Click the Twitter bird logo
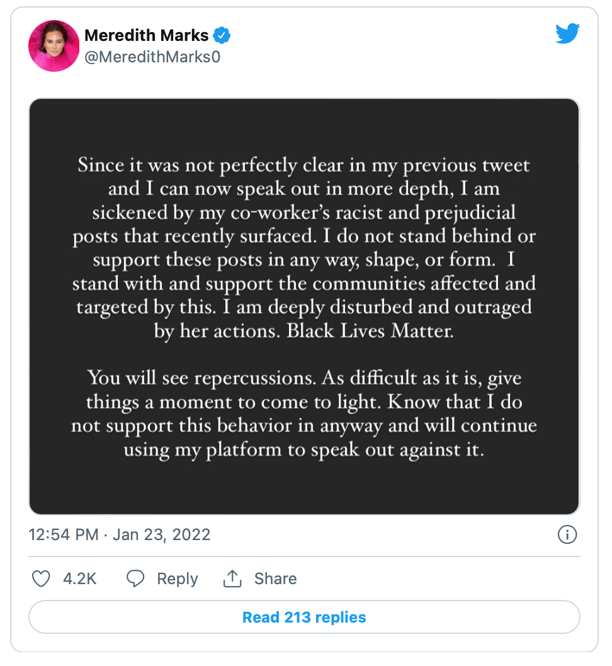Image resolution: width=612 pixels, height=666 pixels. click(567, 33)
